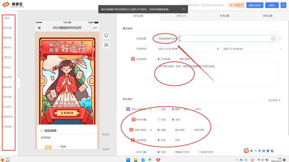Close the phone preview with the X icon
Image resolution: width=289 pixels, height=162 pixels.
pyautogui.click(x=39, y=28)
